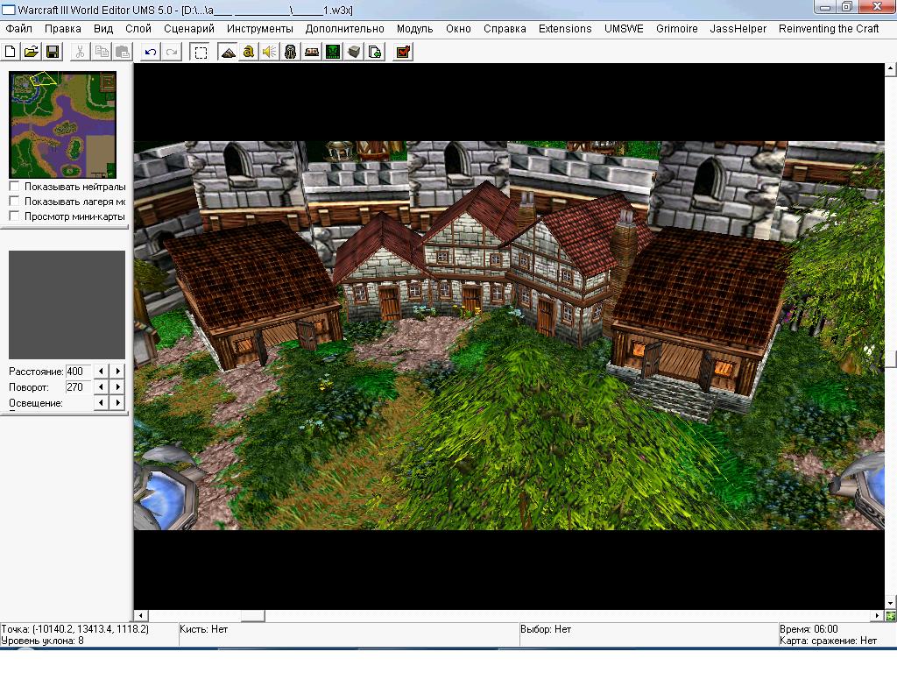Open the Окно menu
The width and height of the screenshot is (897, 673).
click(458, 29)
